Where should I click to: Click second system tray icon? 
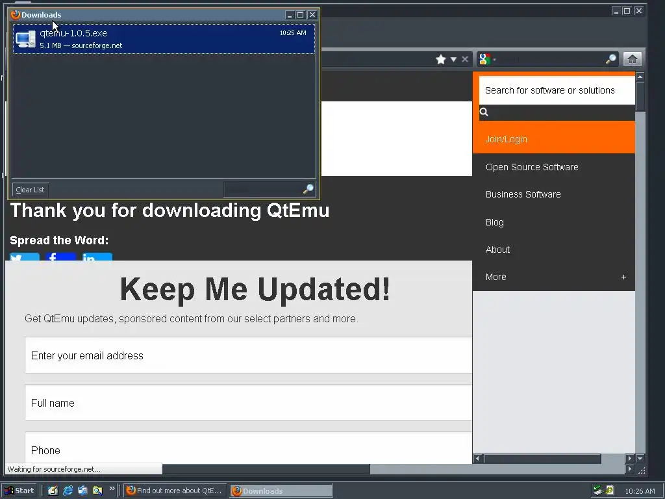(610, 491)
